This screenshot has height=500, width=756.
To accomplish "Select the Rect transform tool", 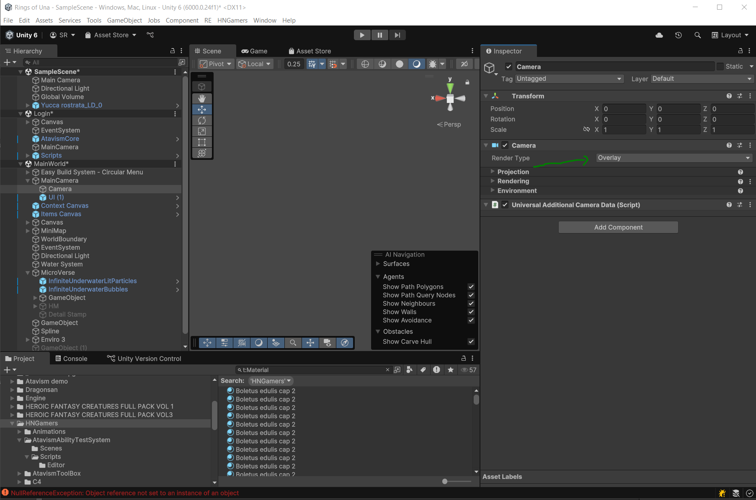I will pyautogui.click(x=202, y=142).
